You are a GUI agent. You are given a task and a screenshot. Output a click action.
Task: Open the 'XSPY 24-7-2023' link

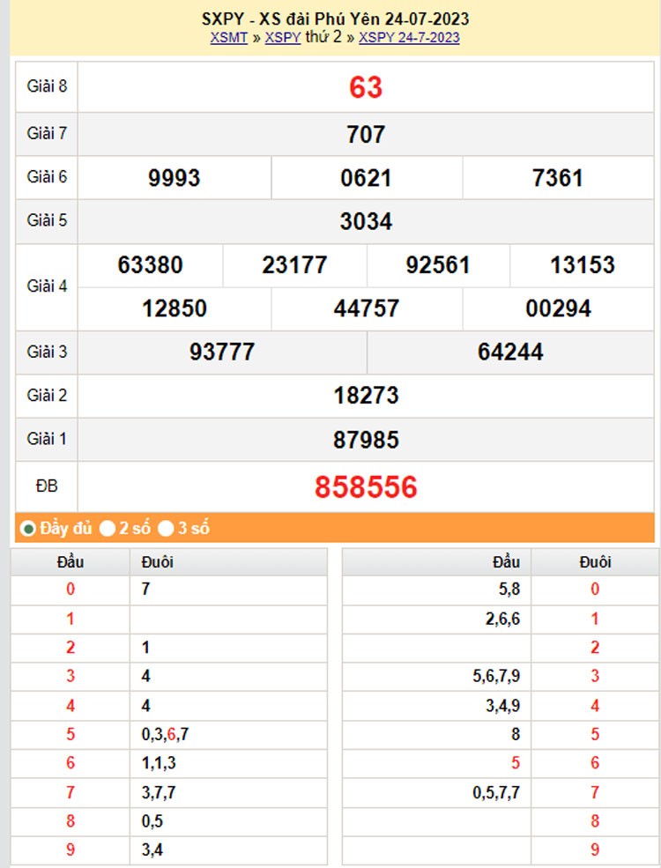(x=409, y=37)
